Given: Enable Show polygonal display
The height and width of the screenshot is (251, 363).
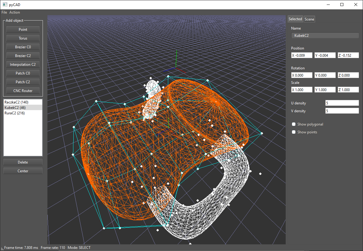Looking at the screenshot, I should click(294, 124).
